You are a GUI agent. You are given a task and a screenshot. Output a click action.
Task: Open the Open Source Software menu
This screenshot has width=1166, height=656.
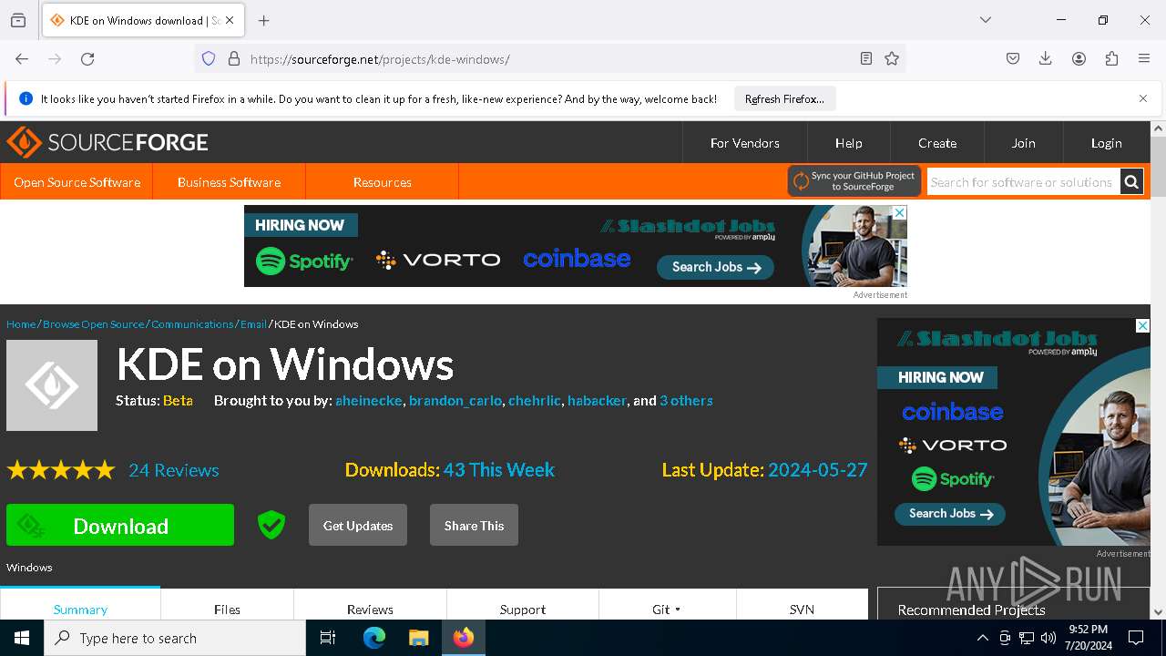point(77,182)
